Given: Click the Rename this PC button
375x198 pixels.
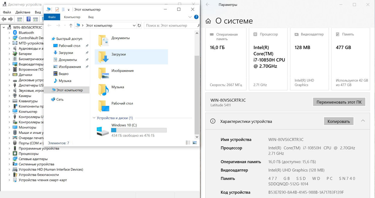Looking at the screenshot, I should coord(339,102).
